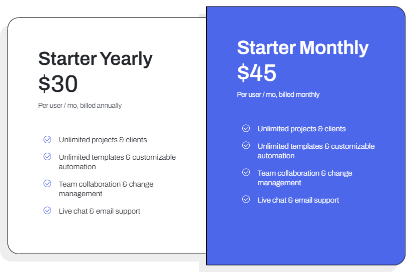The height and width of the screenshot is (272, 411).
Task: Click "Per user / mo, billed annually" text
Action: [80, 105]
